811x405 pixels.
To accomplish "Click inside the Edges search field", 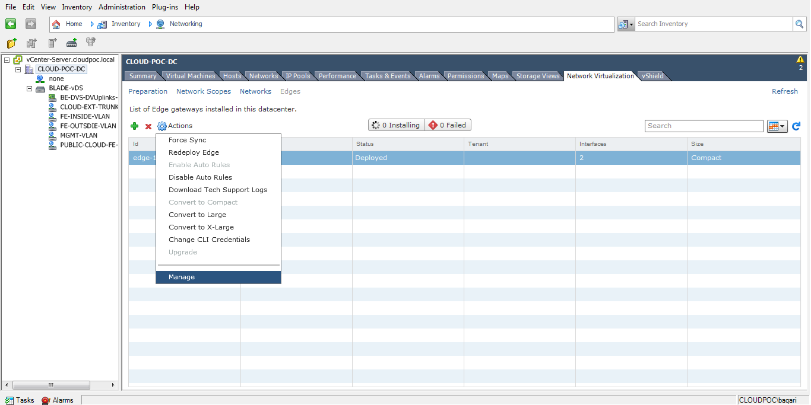I will [704, 126].
